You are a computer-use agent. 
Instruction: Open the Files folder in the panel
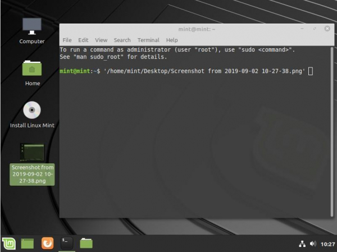86,243
